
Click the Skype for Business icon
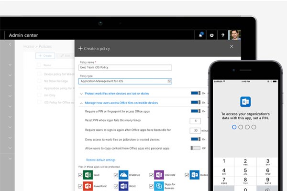[x=159, y=186]
